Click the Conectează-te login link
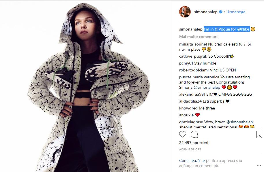The image size is (264, 172). point(192,160)
